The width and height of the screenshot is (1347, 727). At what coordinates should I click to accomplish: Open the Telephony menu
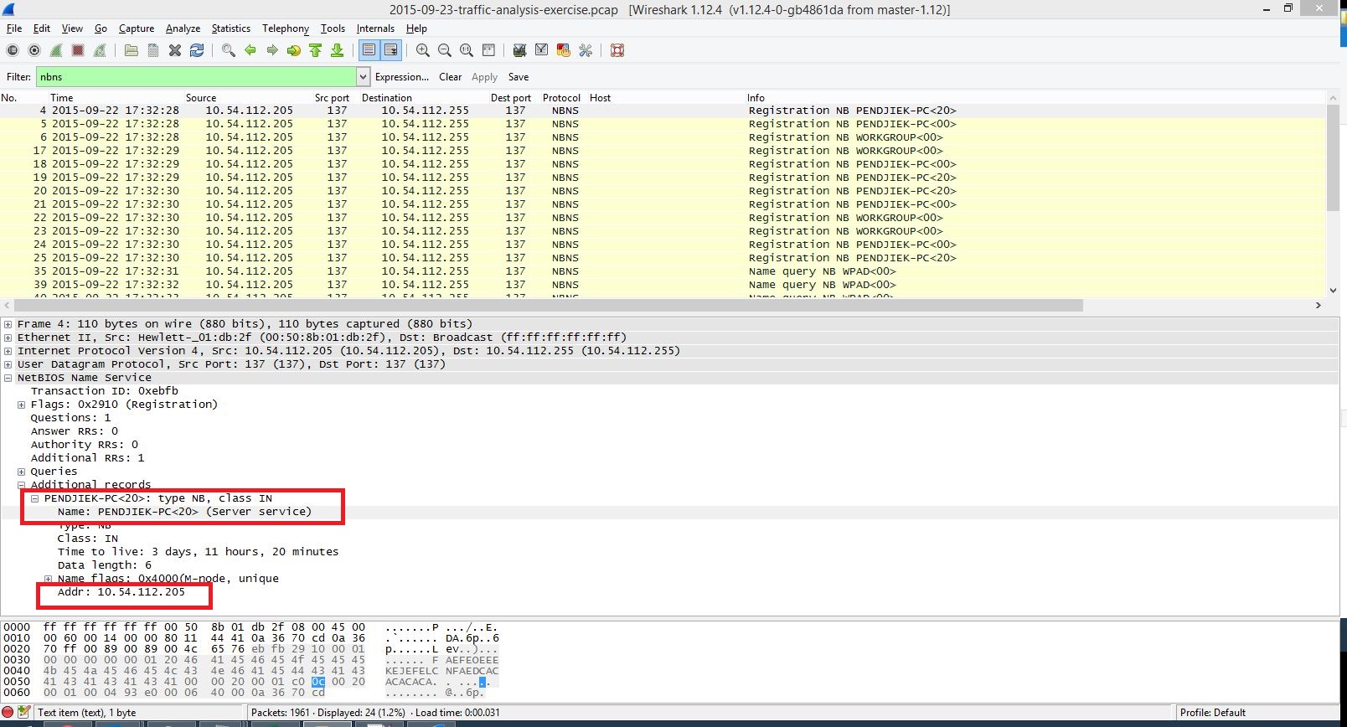[285, 28]
